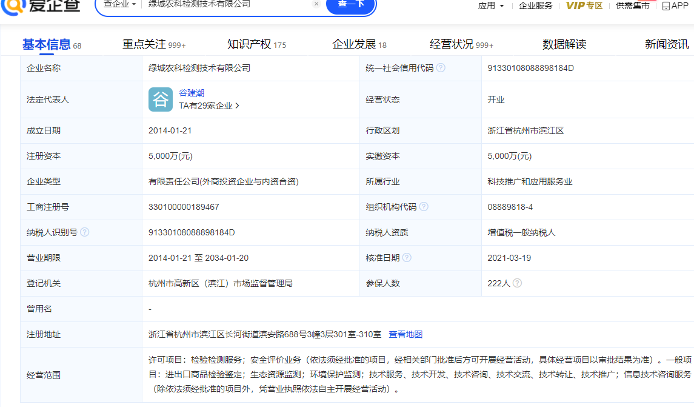Expand the 应用 dropdown menu
This screenshot has height=407, width=694.
(x=491, y=5)
